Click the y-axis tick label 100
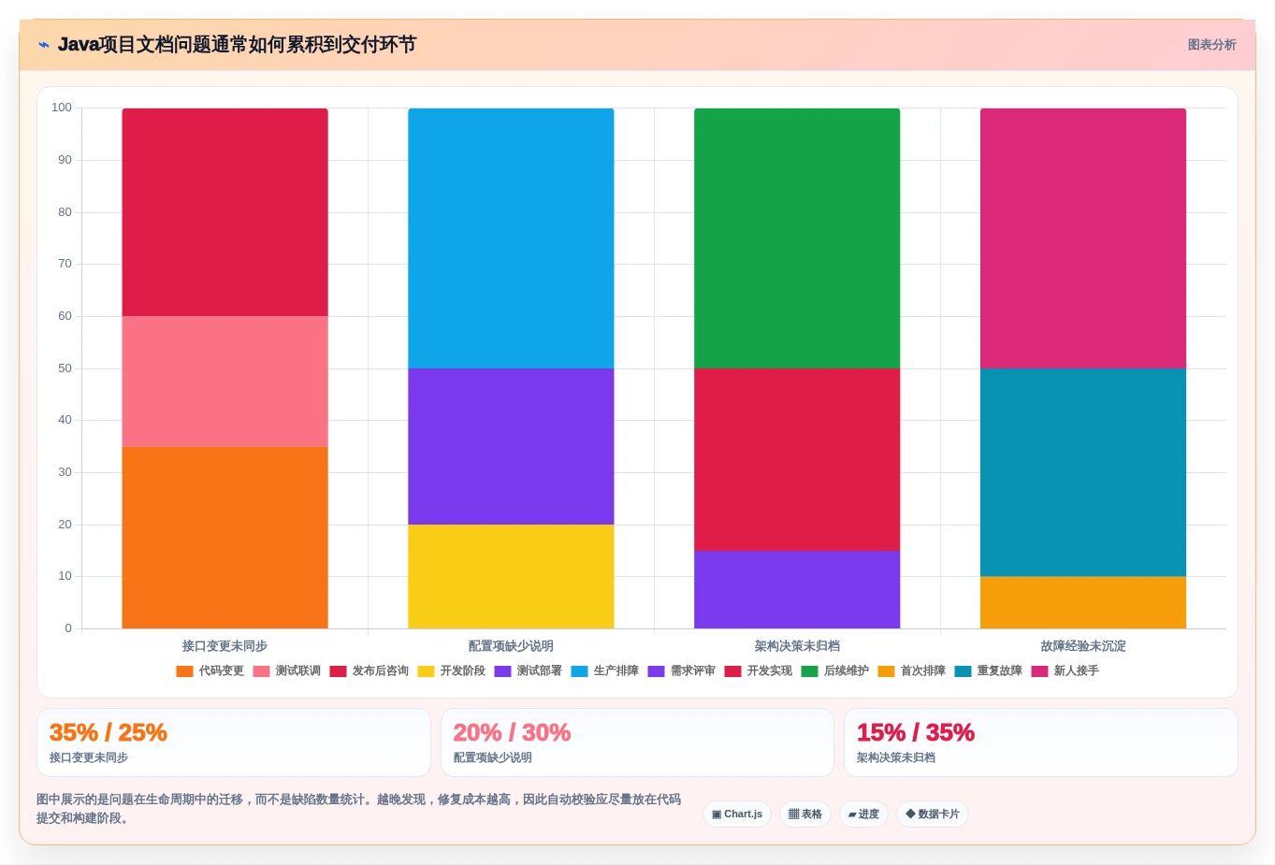 (x=62, y=108)
